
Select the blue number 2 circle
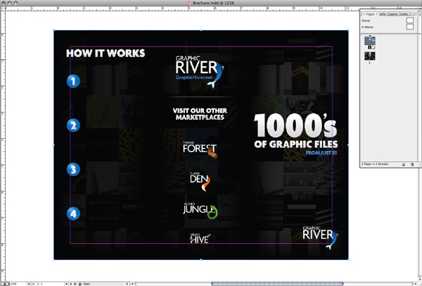pos(73,125)
